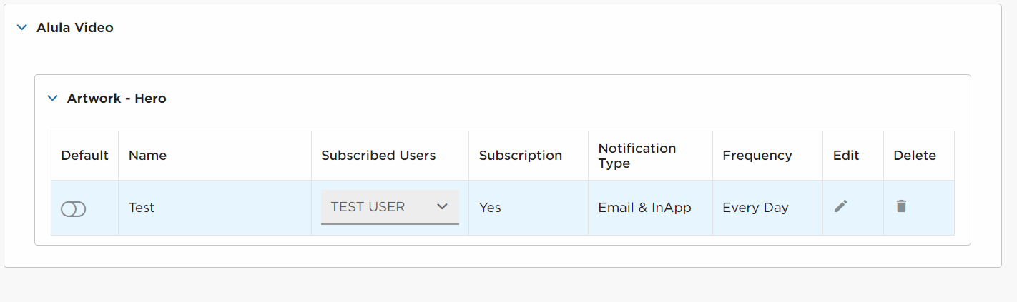Click the Every Day frequency cell

(x=755, y=208)
